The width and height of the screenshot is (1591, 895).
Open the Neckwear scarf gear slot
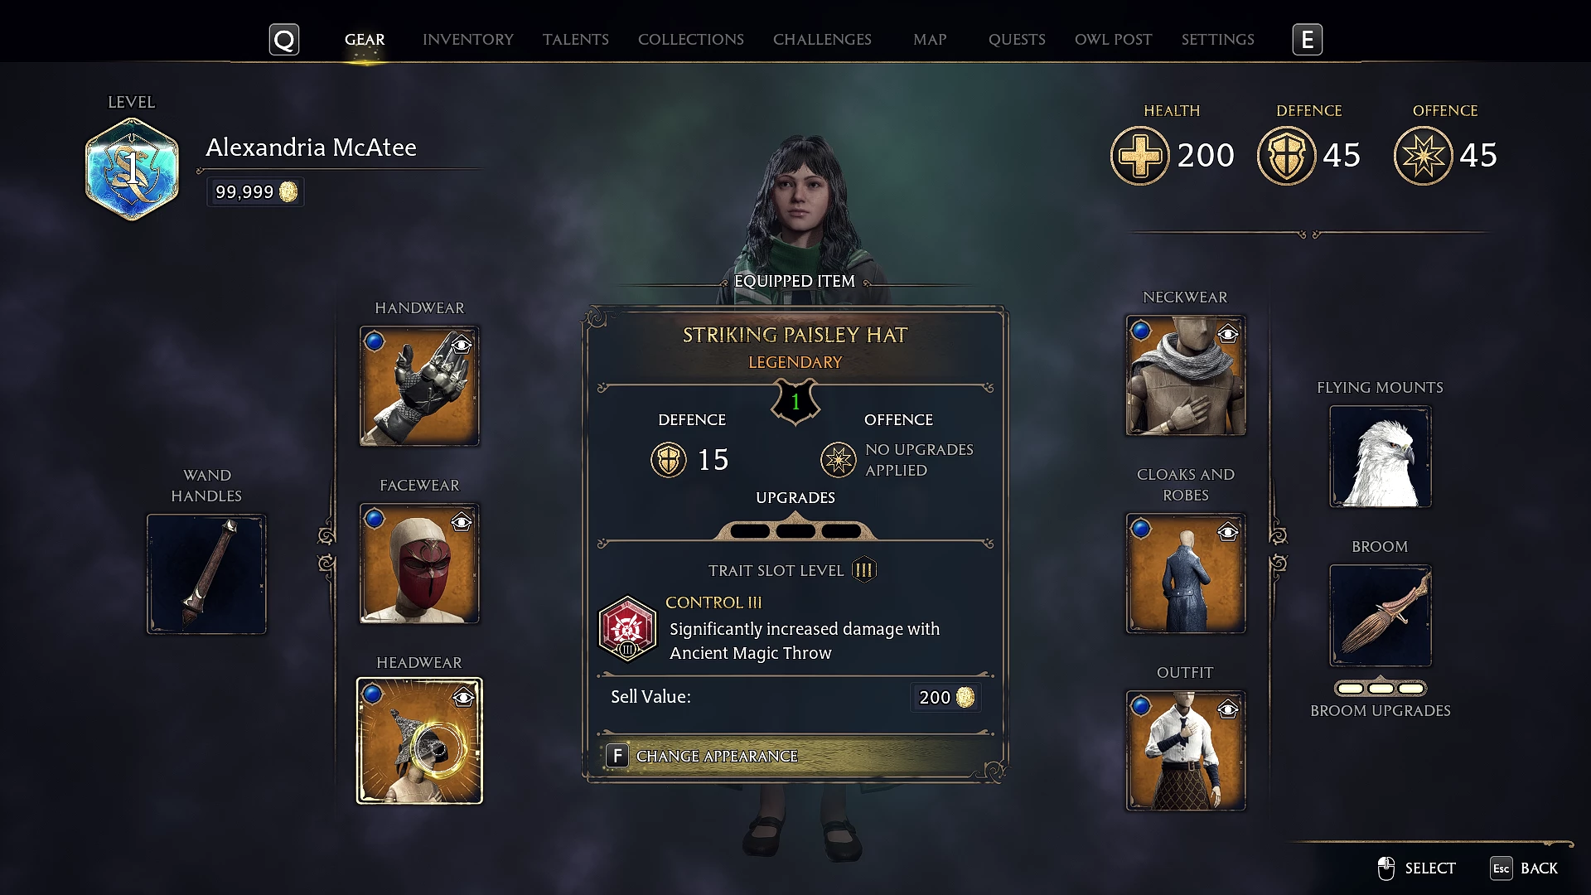coord(1186,375)
